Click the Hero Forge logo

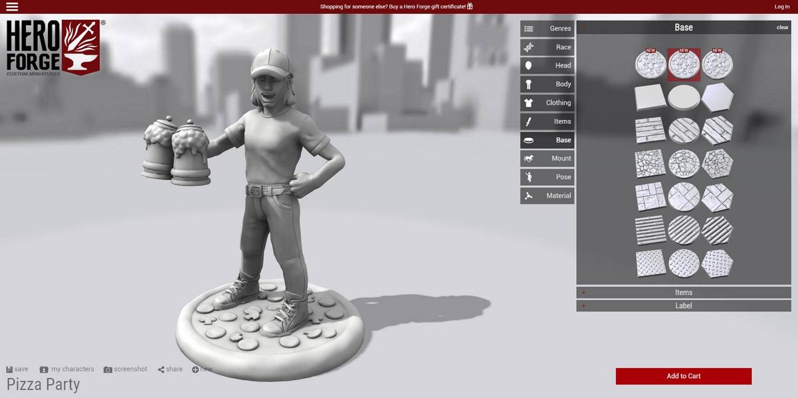55,48
